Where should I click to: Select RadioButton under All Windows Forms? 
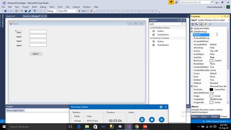click(x=163, y=35)
